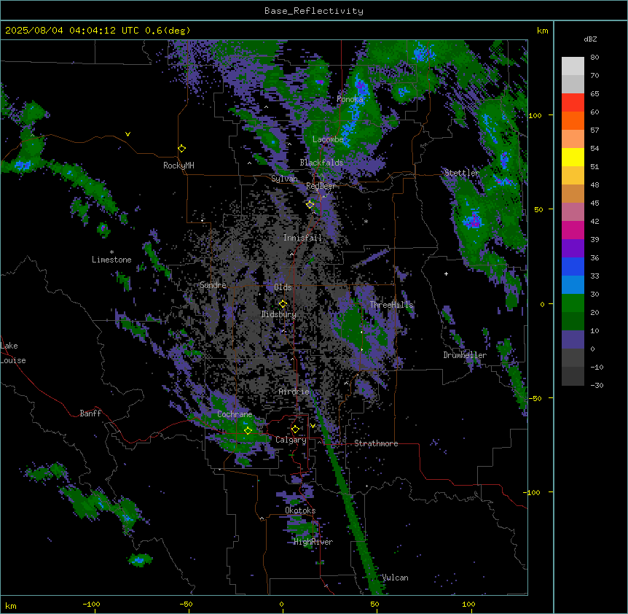Pick the slate 0-10 dBZ legend swatch

[573, 340]
